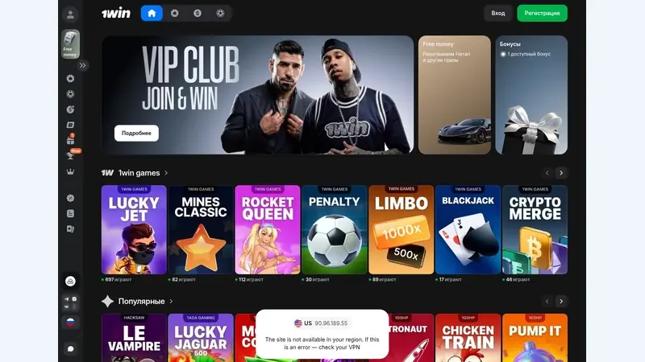Click Подробнее on the VIP Club banner
This screenshot has width=645, height=362.
(x=136, y=133)
